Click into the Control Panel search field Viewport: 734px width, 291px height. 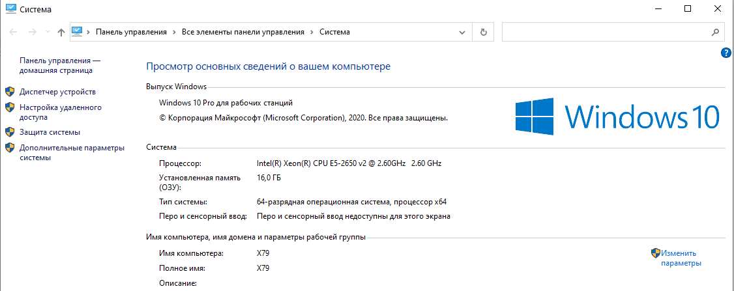point(603,32)
